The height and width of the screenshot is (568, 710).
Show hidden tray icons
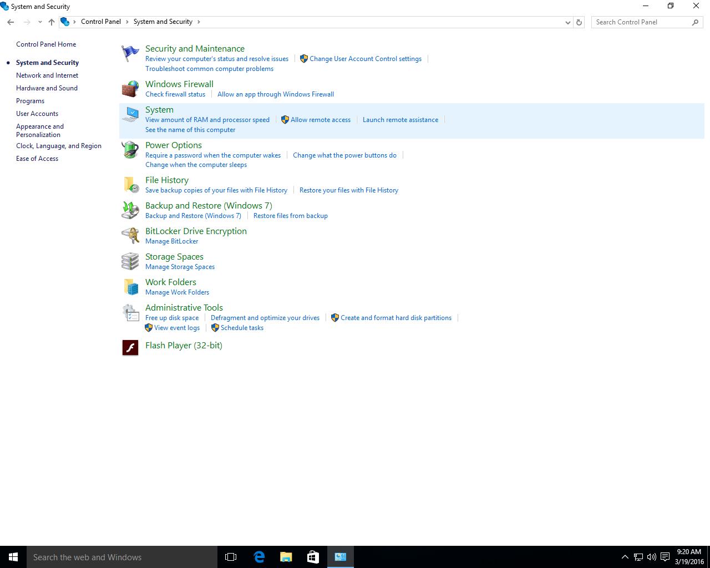[625, 557]
